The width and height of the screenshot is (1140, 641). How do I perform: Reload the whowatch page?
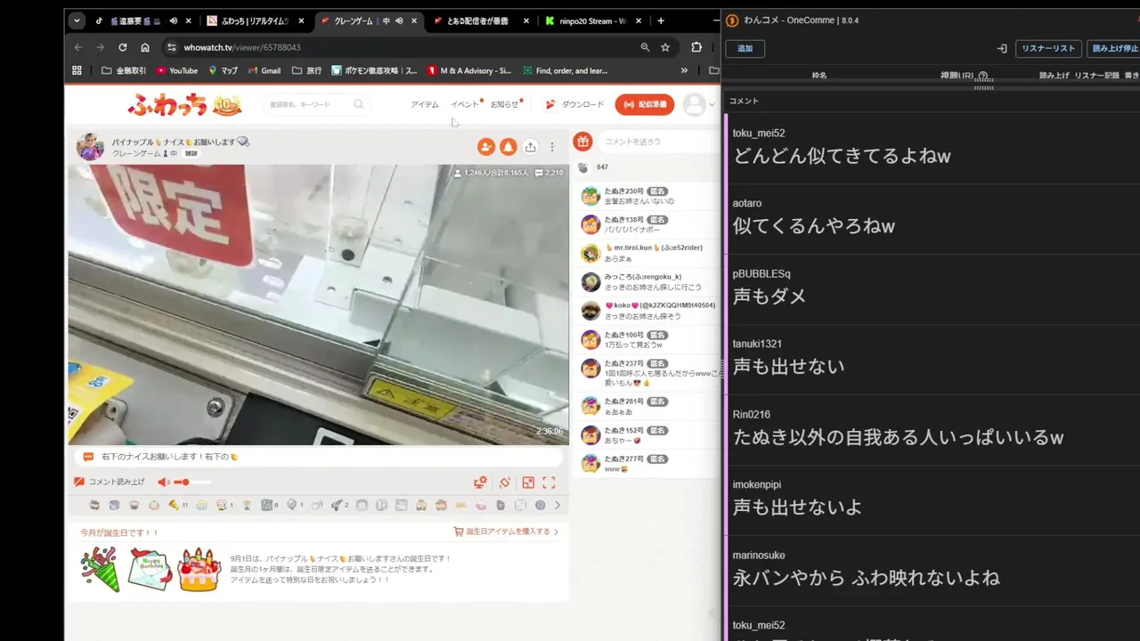pos(122,47)
